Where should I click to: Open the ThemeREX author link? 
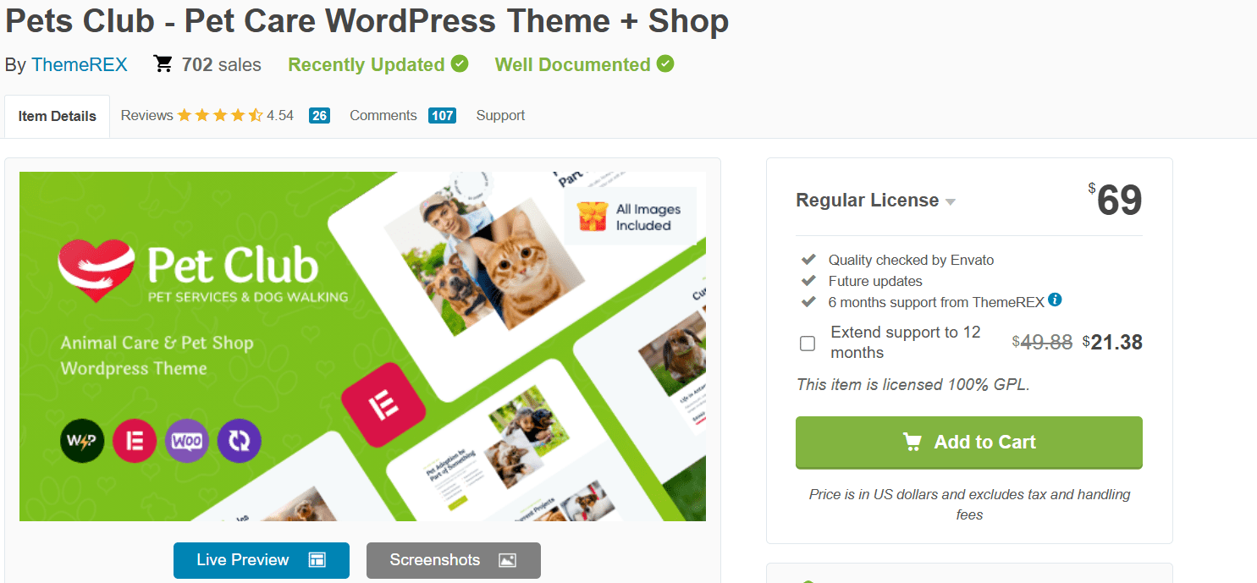80,65
